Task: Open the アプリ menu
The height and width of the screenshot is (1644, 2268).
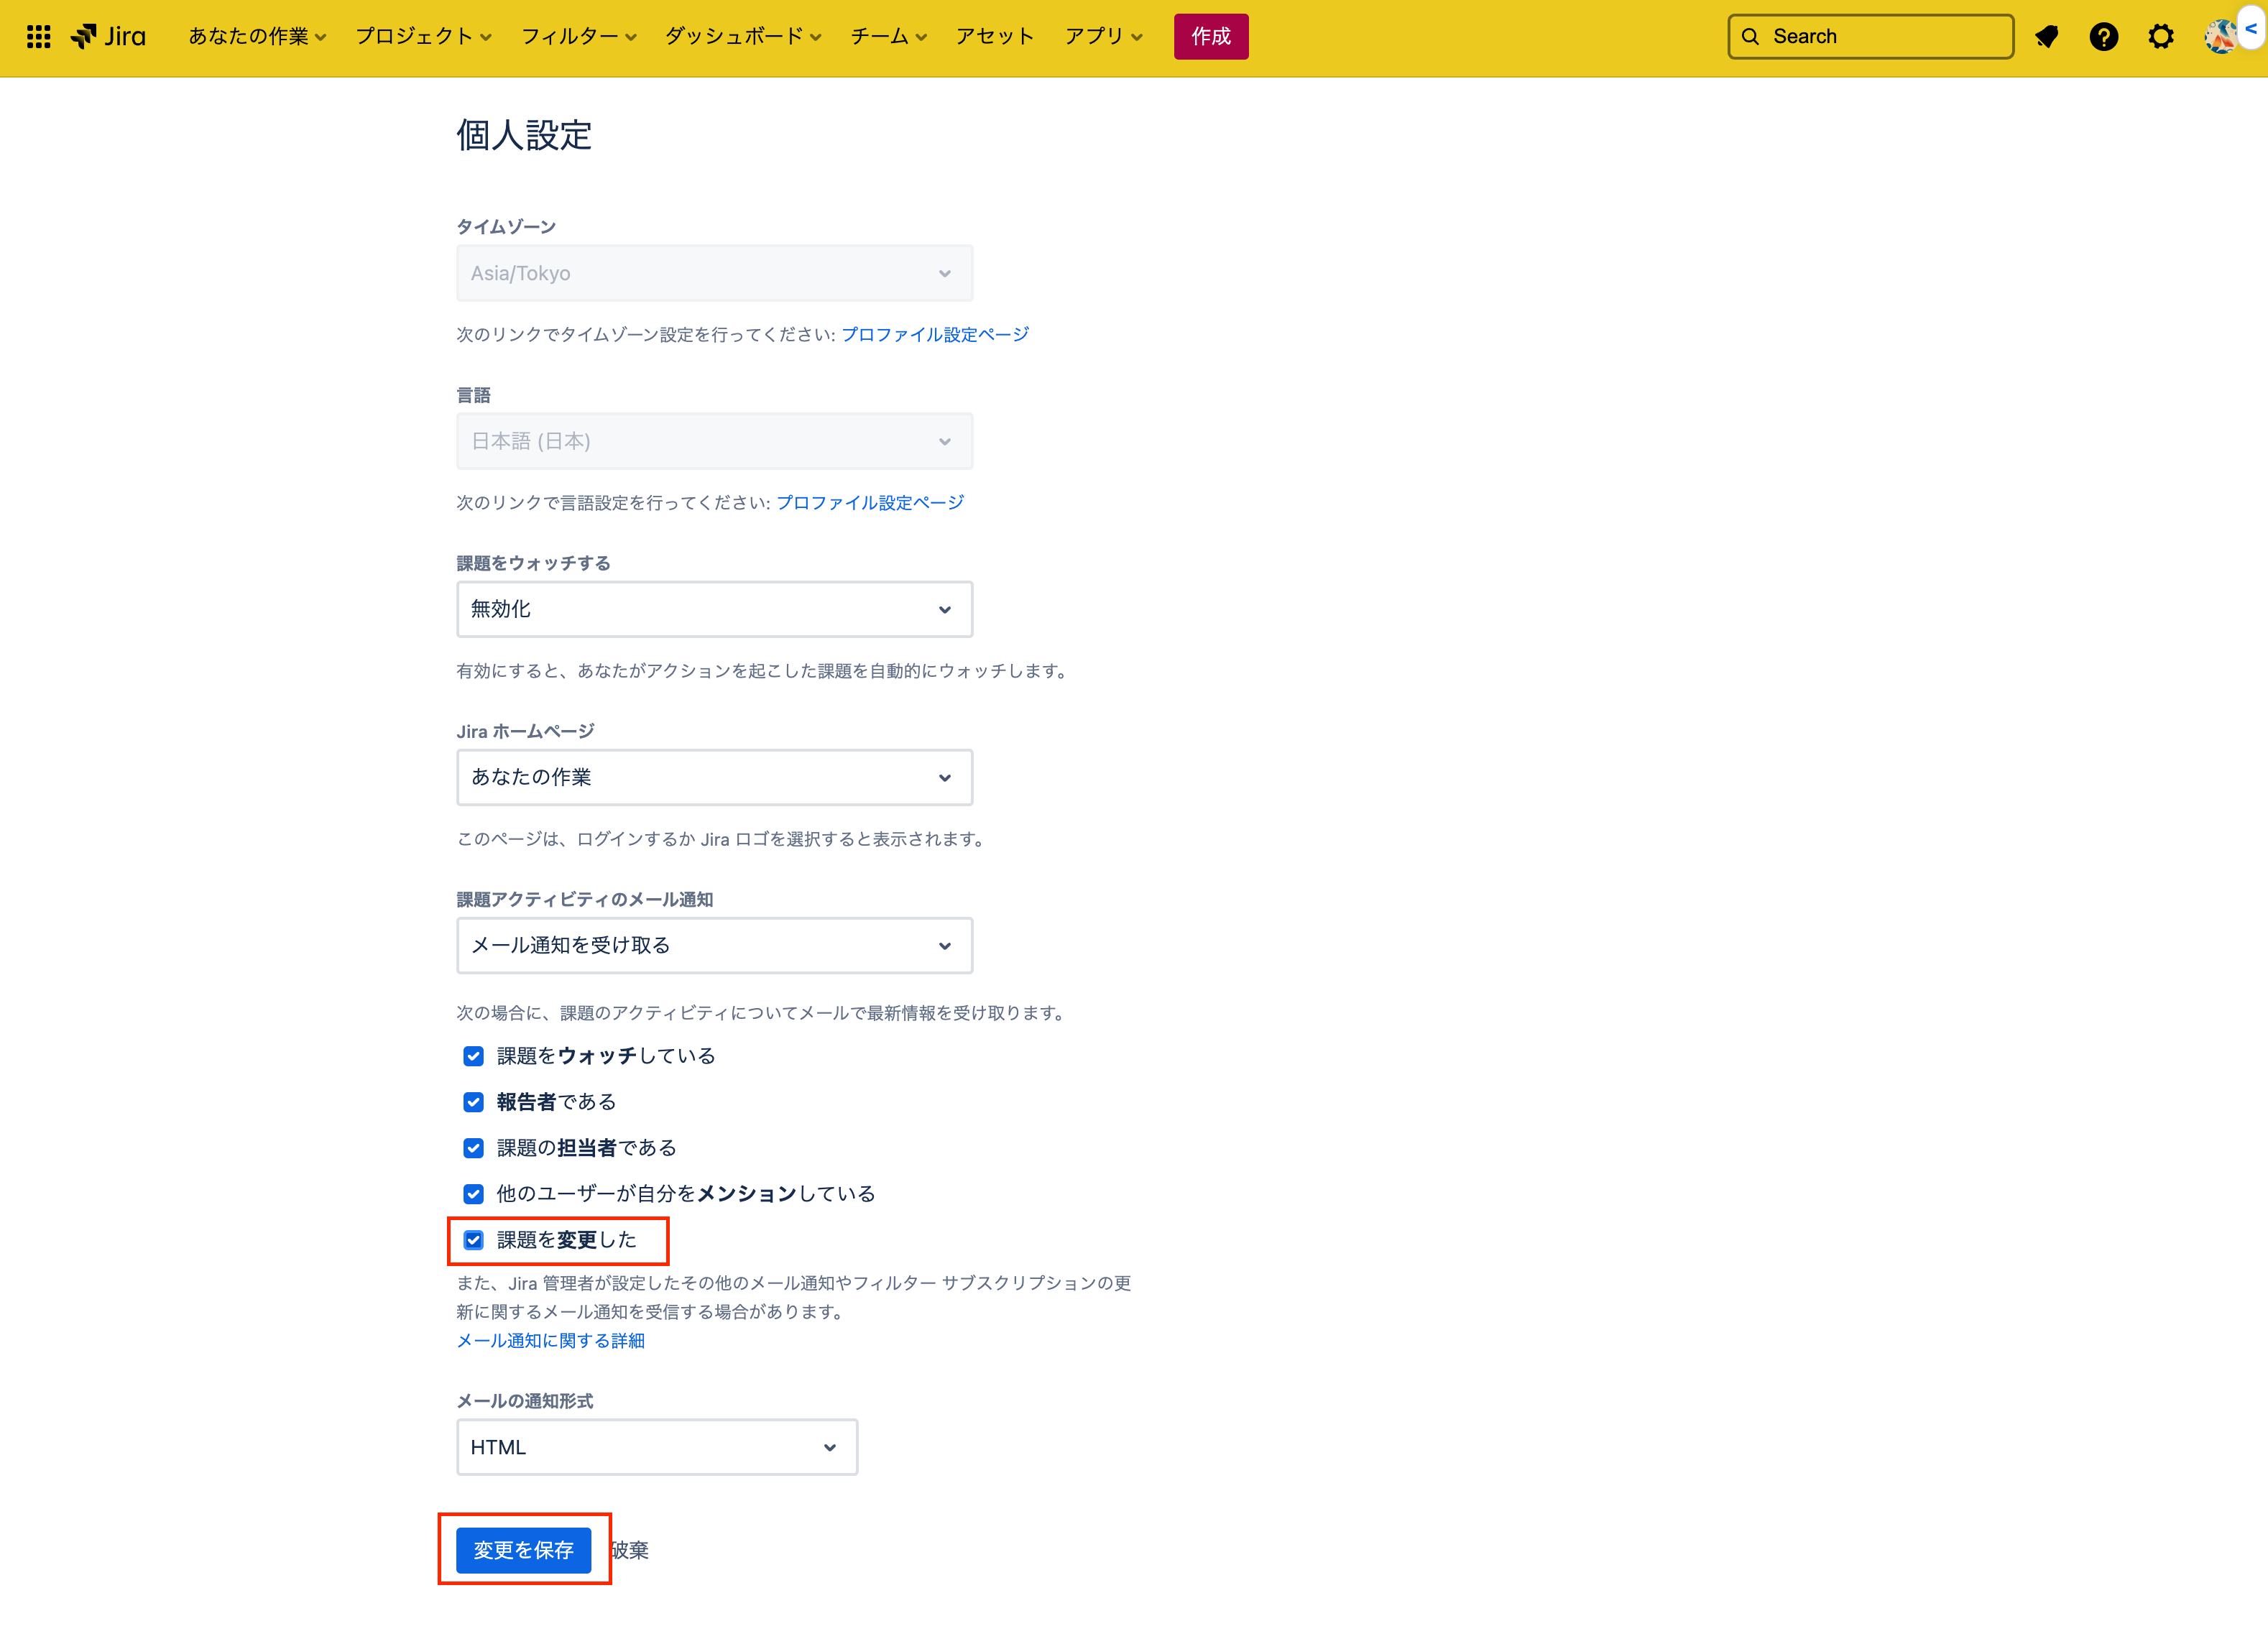Action: (1103, 37)
